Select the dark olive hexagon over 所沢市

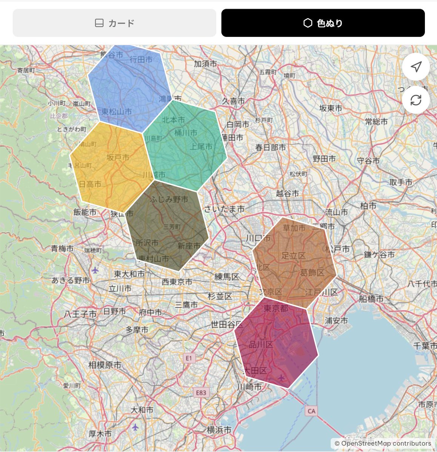tap(166, 225)
